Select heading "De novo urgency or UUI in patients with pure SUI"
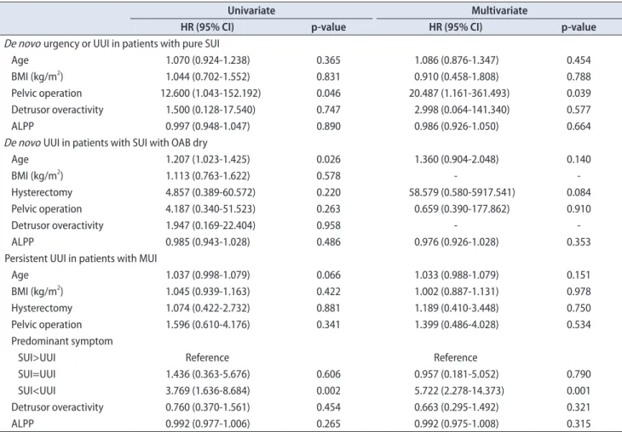Screen dimensions: 622x432 112,43
